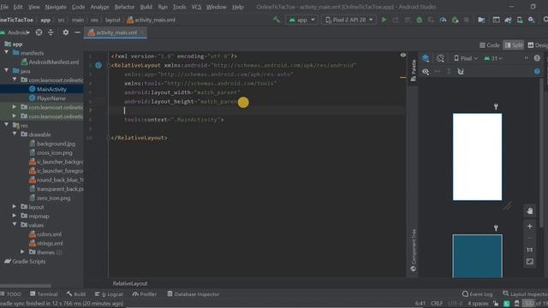Click Clear Constraints icon in design toolbar

461,72
